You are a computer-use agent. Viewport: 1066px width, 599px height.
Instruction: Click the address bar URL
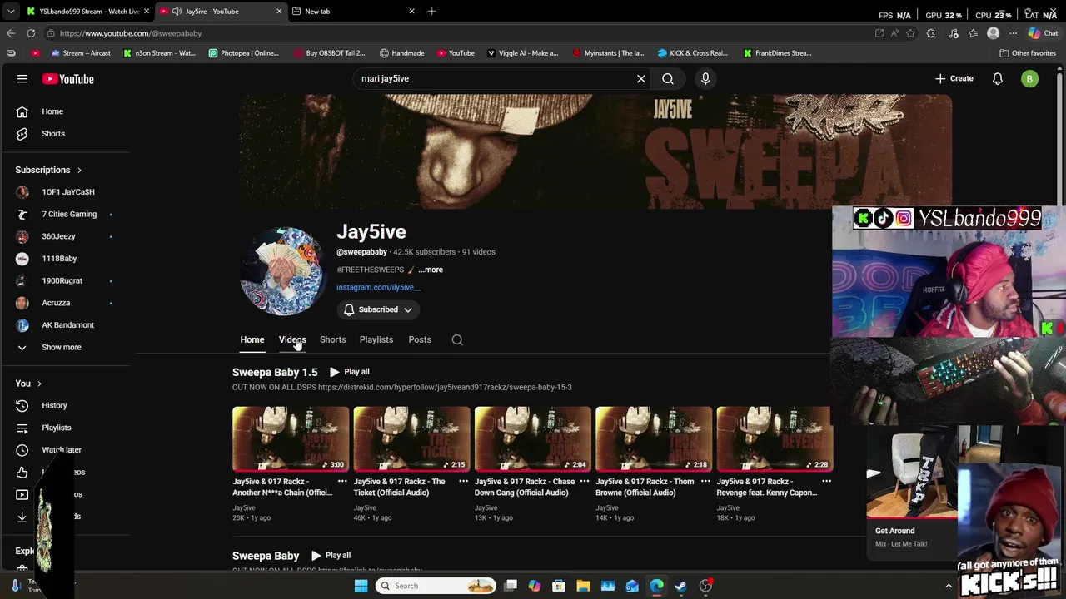pos(131,33)
